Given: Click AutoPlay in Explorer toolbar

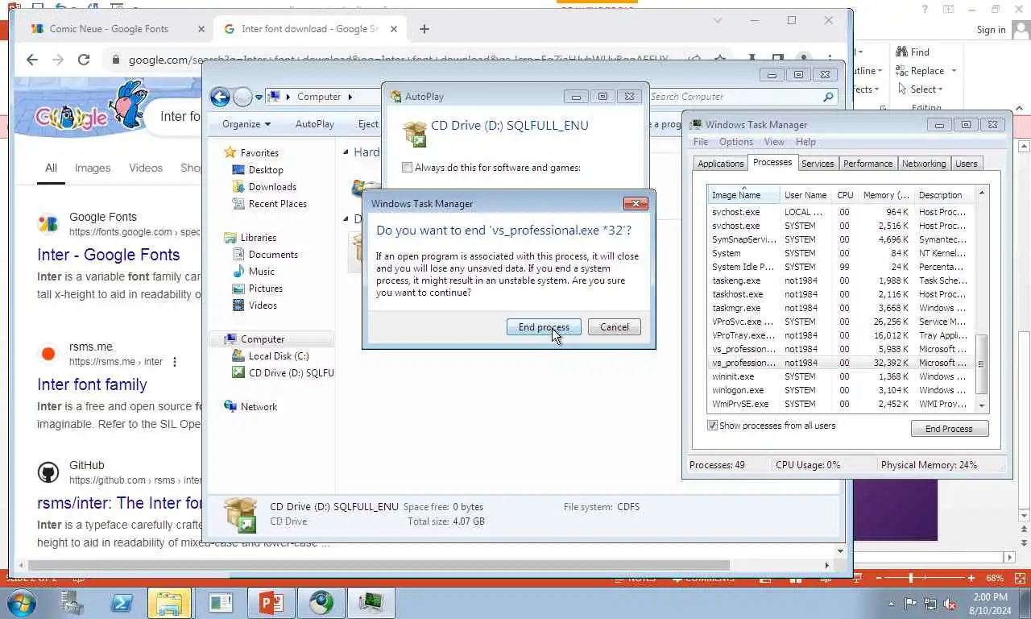Looking at the screenshot, I should click(315, 124).
